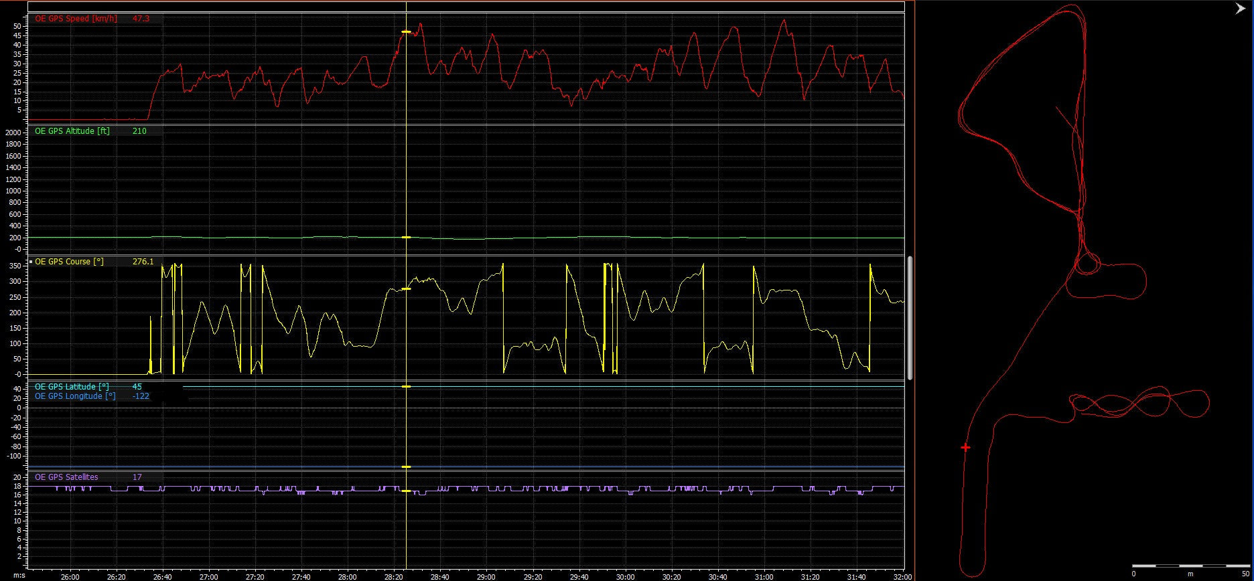
Task: Click the 27:00 mark on time axis
Action: tap(208, 576)
